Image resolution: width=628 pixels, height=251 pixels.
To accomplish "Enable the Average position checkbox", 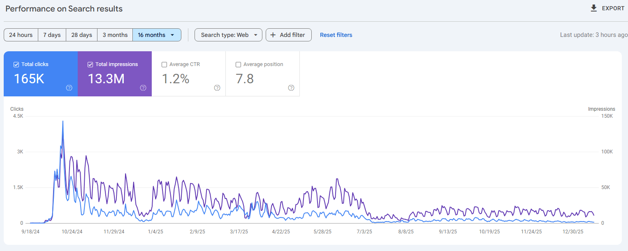I will point(238,64).
